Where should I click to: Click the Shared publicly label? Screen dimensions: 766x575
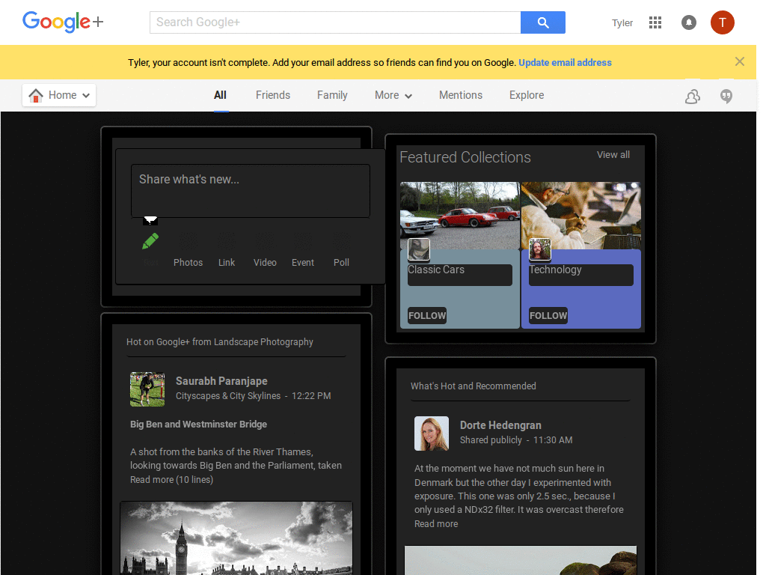491,440
